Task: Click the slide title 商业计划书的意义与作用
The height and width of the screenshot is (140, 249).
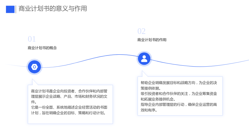Action: coord(53,9)
